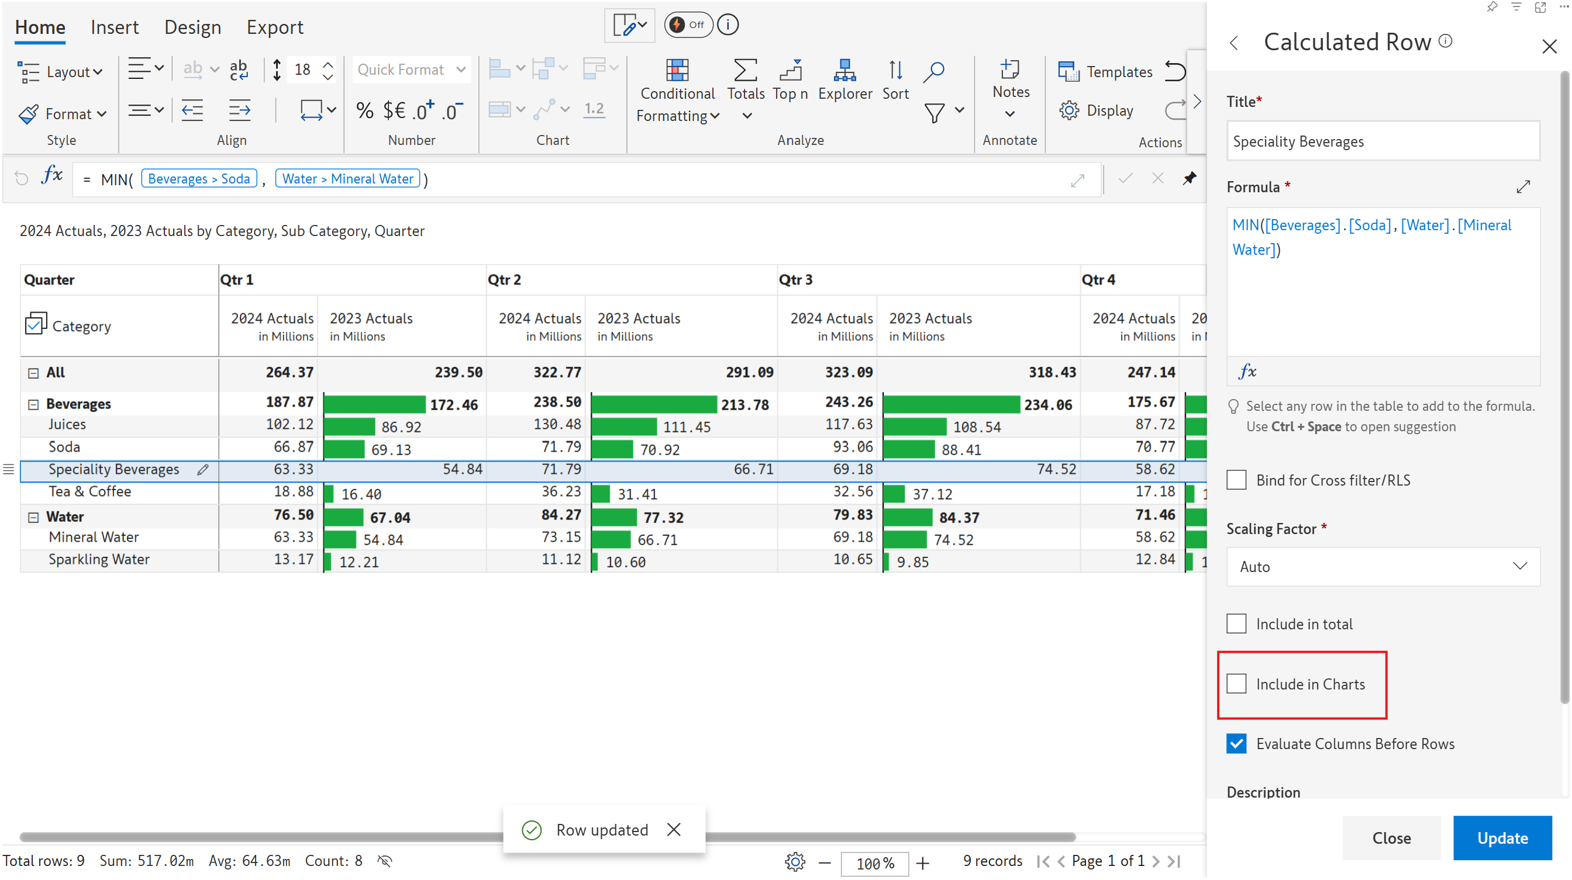Uncheck Evaluate Columns Before Rows
The width and height of the screenshot is (1572, 880).
coord(1236,743)
